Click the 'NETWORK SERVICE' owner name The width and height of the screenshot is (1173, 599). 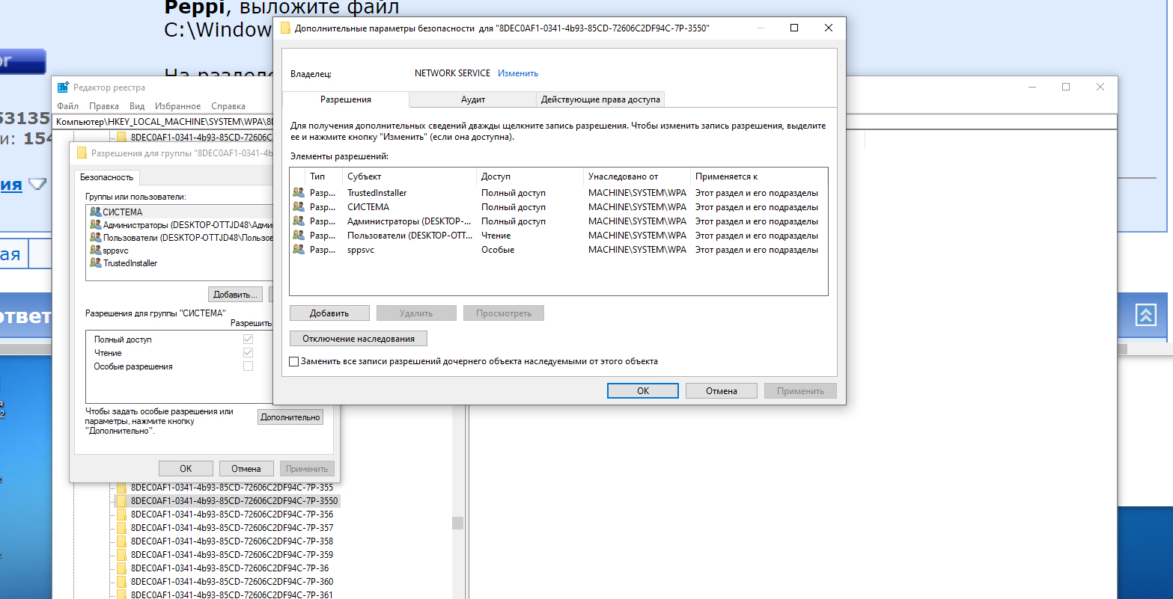coord(452,73)
